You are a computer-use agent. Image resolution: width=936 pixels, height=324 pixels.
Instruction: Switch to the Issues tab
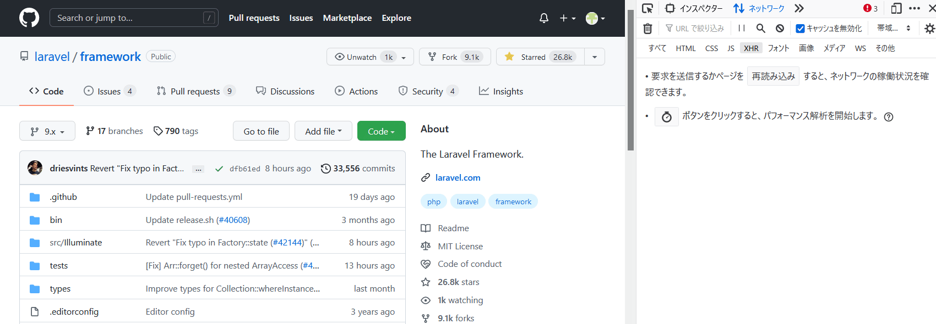[x=109, y=91]
